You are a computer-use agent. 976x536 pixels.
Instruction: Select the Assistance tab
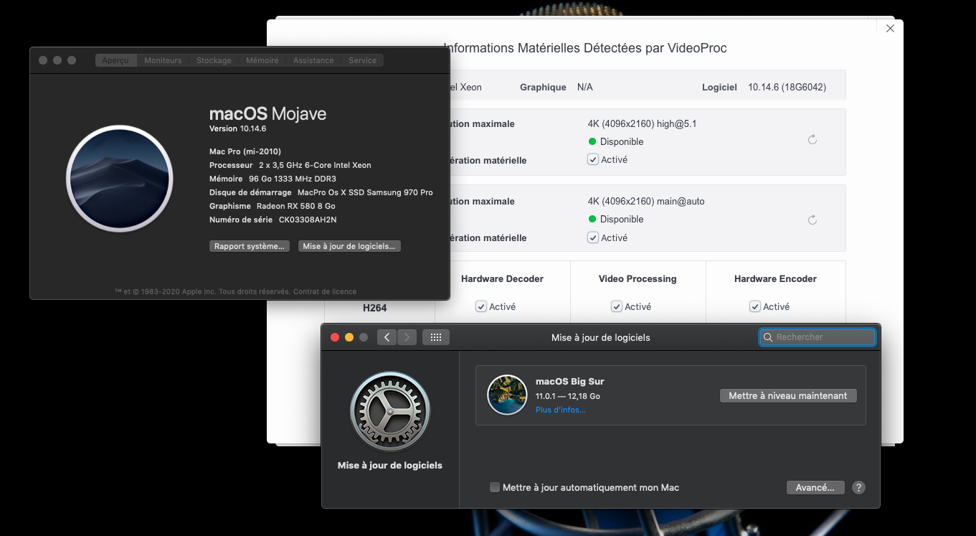313,60
